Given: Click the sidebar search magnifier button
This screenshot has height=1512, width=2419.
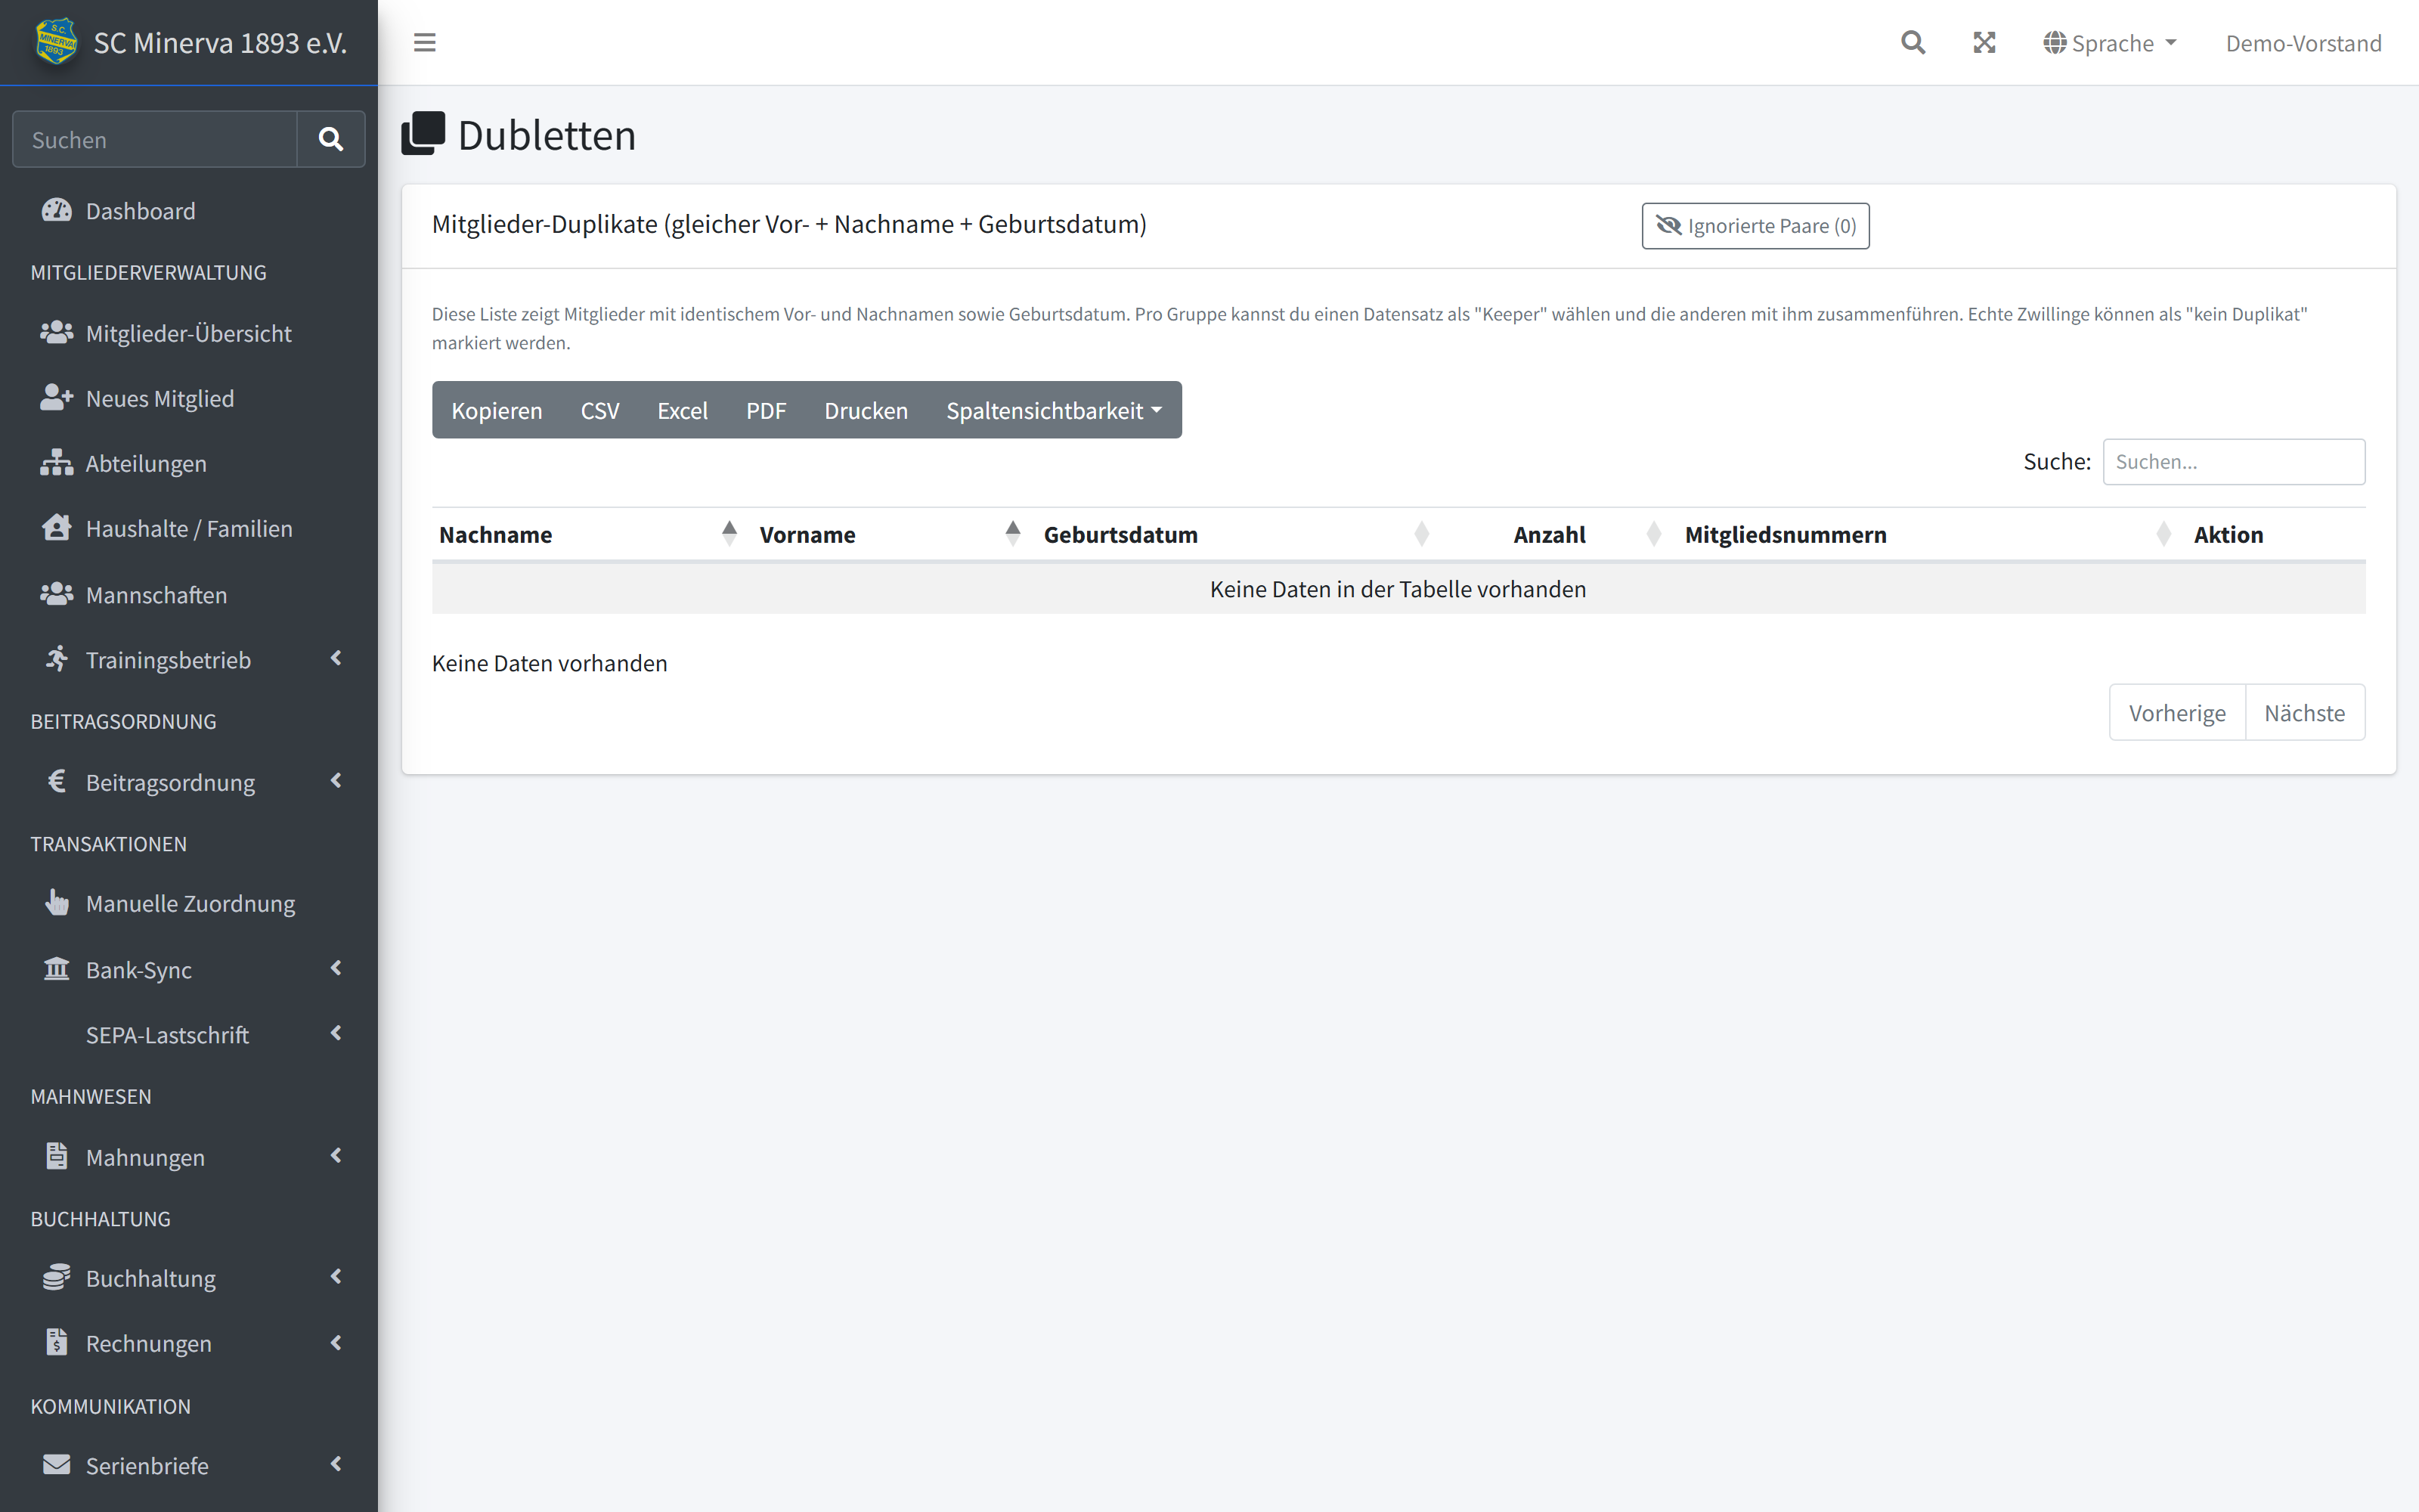Looking at the screenshot, I should coord(331,139).
